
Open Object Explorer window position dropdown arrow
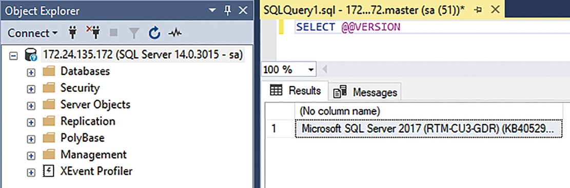click(x=212, y=11)
